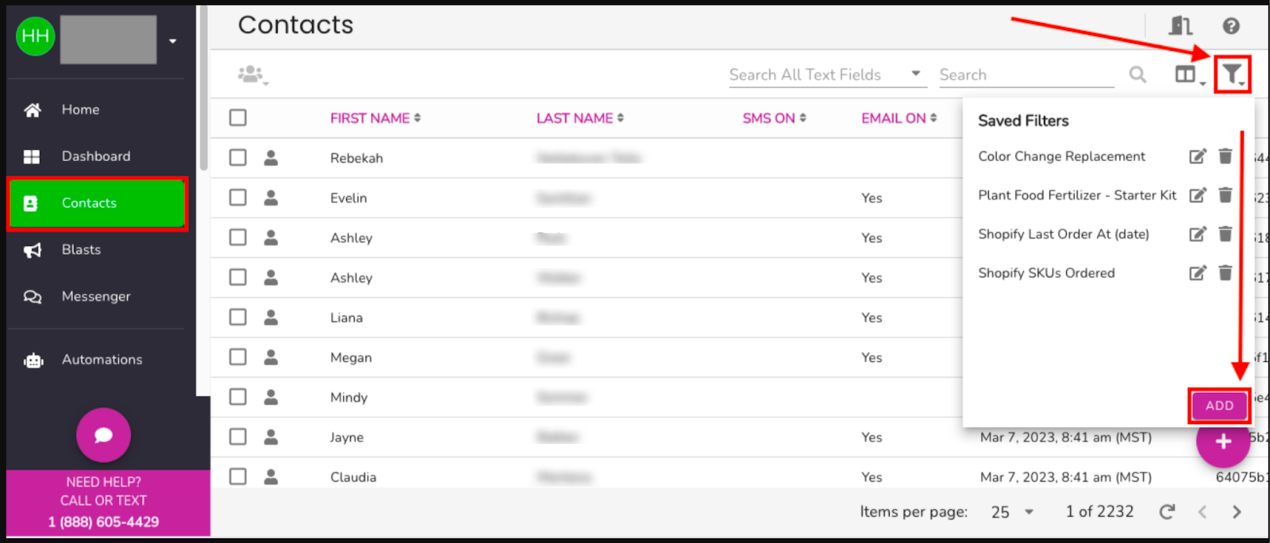Expand the account dropdown arrow beside HH
The height and width of the screenshot is (543, 1270).
pos(173,40)
